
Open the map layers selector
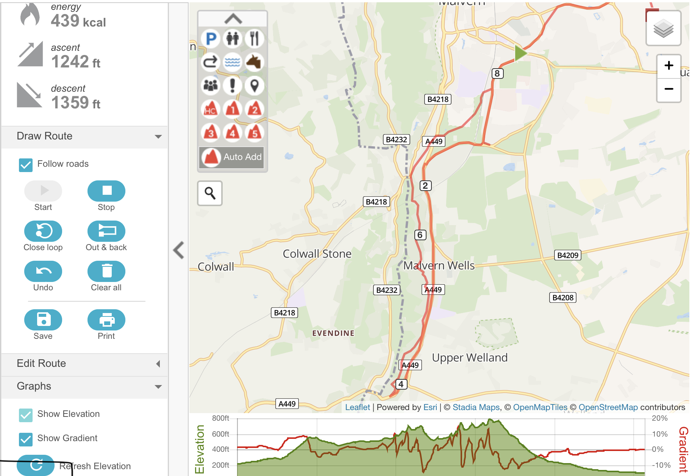(663, 28)
